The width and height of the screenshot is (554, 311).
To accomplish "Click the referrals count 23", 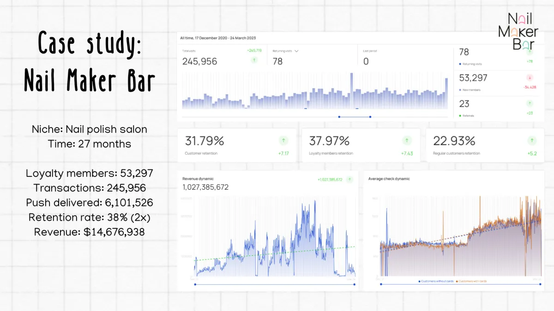I will coord(464,104).
